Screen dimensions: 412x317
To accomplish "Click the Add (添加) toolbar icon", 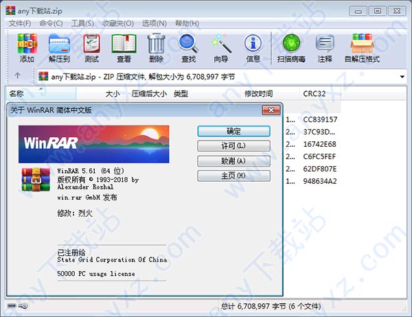I will coord(27,48).
